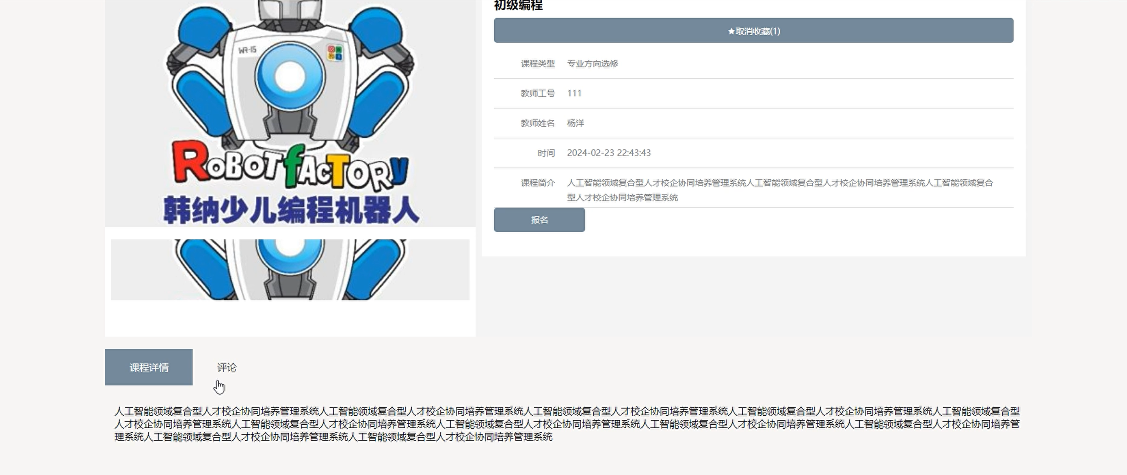1127x475 pixels.
Task: Click teacher name 杨洋
Action: pyautogui.click(x=575, y=123)
